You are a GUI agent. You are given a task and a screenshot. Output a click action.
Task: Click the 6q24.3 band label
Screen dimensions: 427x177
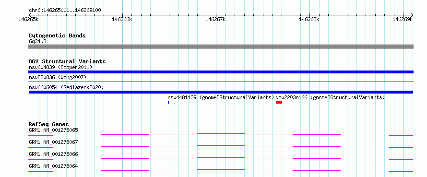37,42
